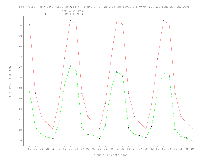Click x-axis tick label 66

tap(158, 149)
